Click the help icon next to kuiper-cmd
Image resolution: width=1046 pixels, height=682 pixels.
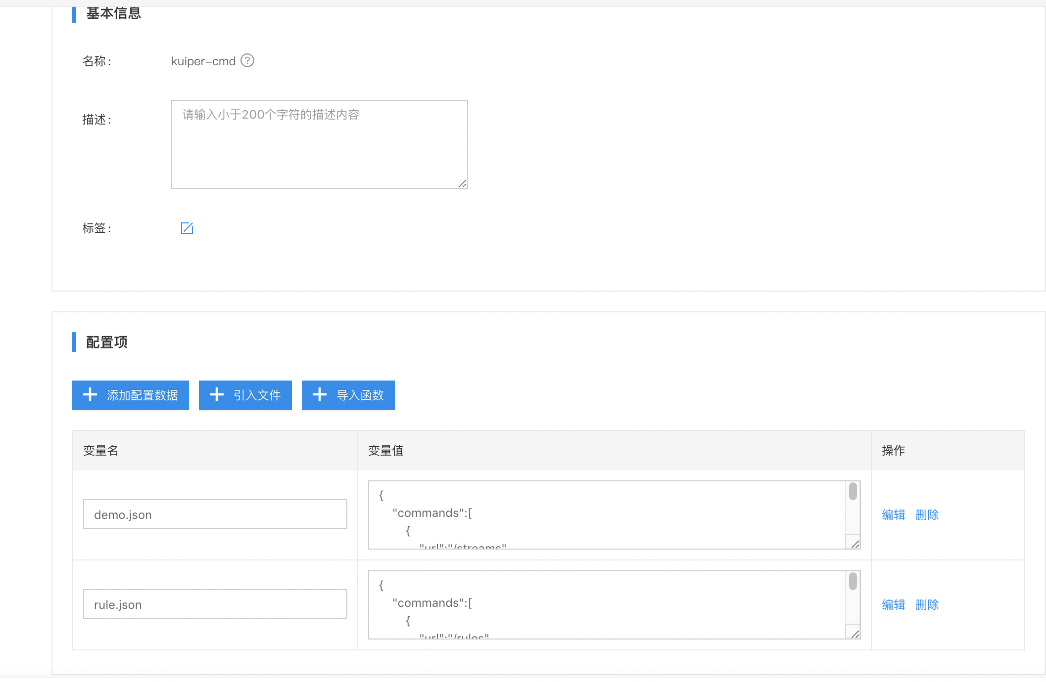coord(247,60)
